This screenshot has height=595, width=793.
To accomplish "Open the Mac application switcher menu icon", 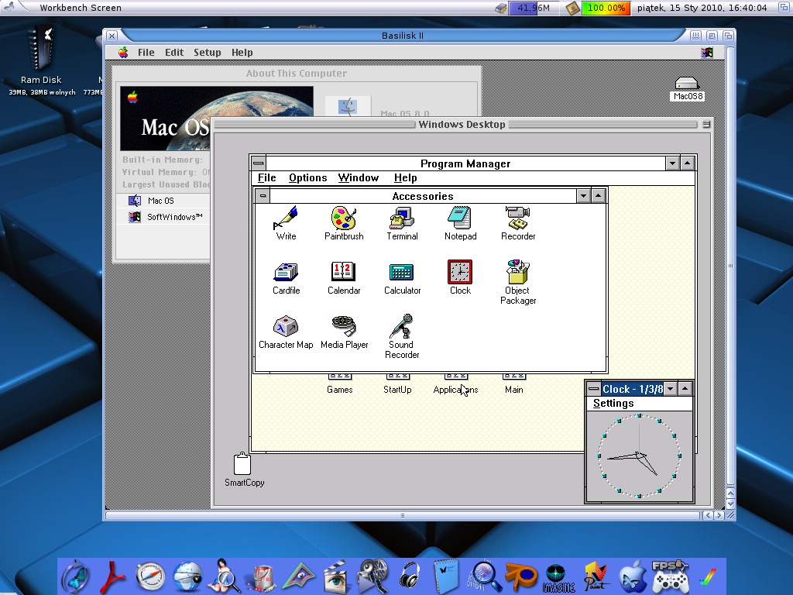I will 707,52.
